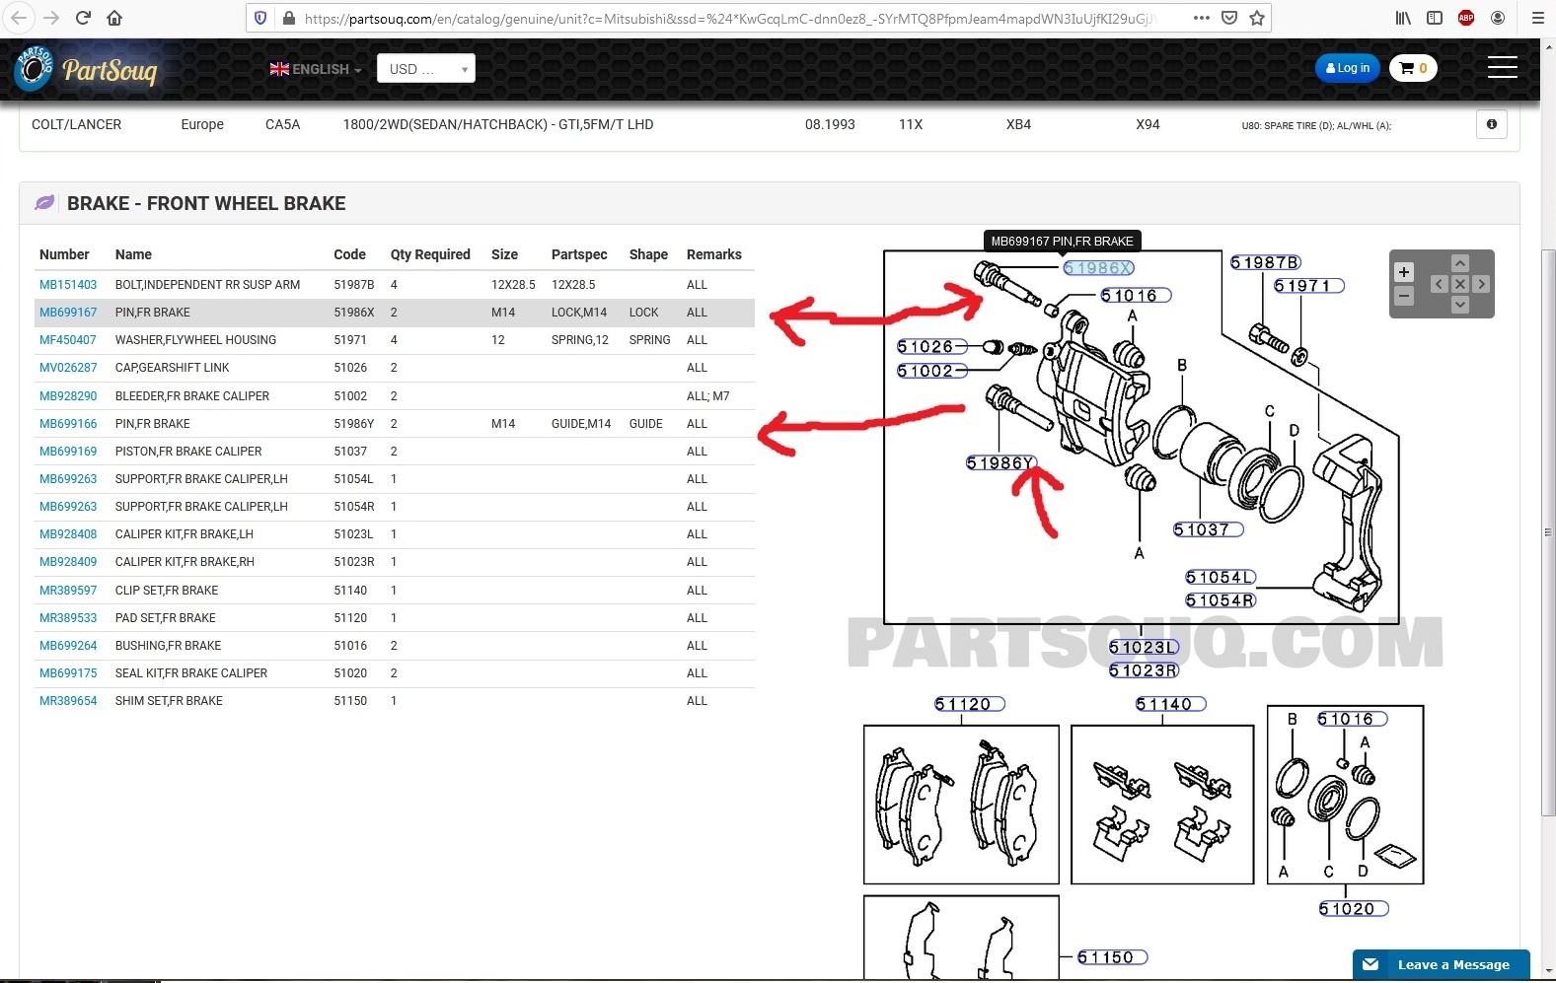Viewport: 1556px width, 983px height.
Task: Open the USD currency selector
Action: pyautogui.click(x=425, y=69)
